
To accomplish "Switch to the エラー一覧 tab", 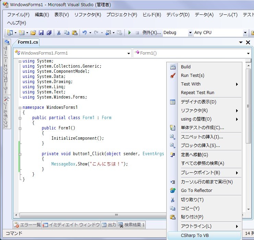I will pos(27,225).
